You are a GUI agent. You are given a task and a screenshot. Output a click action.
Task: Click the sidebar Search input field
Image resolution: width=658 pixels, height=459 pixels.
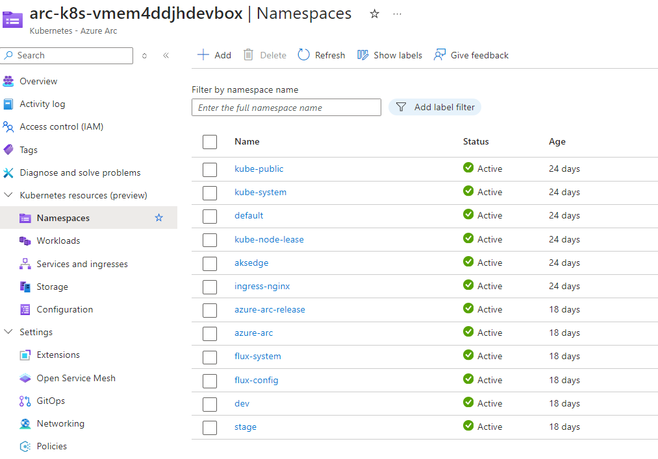67,55
